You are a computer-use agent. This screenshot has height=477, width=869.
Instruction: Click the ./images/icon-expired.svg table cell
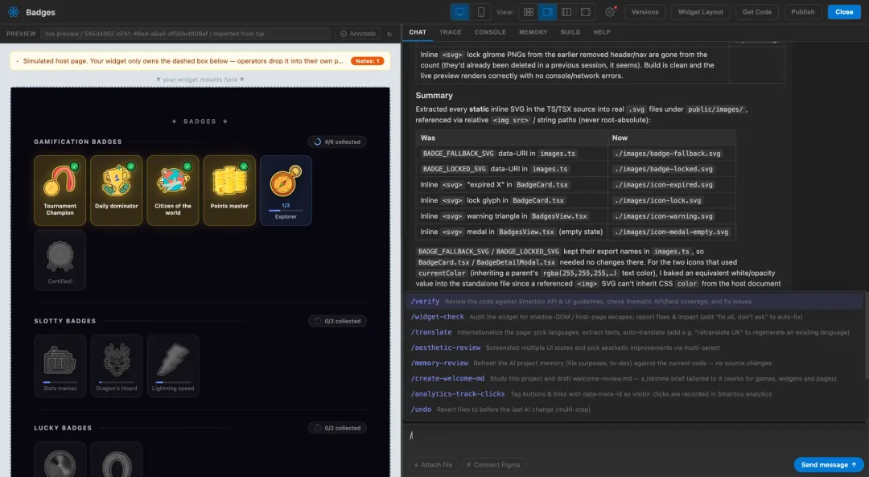(671, 184)
